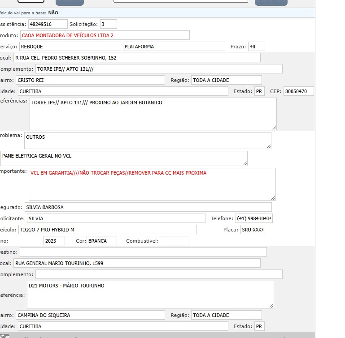The image size is (345, 338).
Task: Click the Segurado field SILVIA BARBOSA
Action: pos(148,207)
